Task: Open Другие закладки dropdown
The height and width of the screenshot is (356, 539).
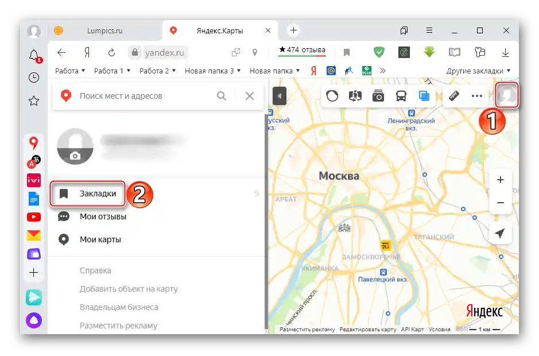Action: coord(478,71)
